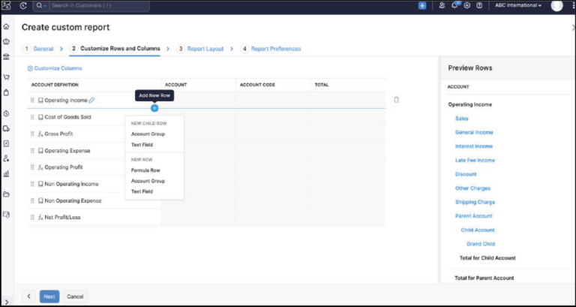Click the Other Charges link
Image resolution: width=576 pixels, height=307 pixels.
coord(472,188)
